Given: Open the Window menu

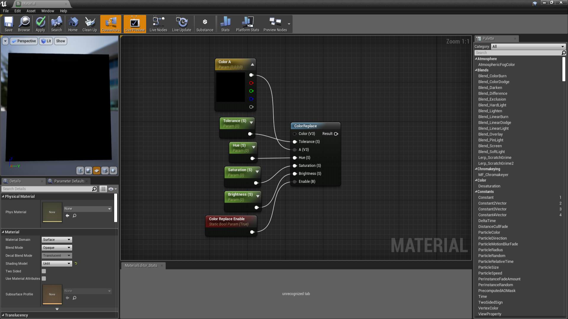Looking at the screenshot, I should (x=47, y=11).
